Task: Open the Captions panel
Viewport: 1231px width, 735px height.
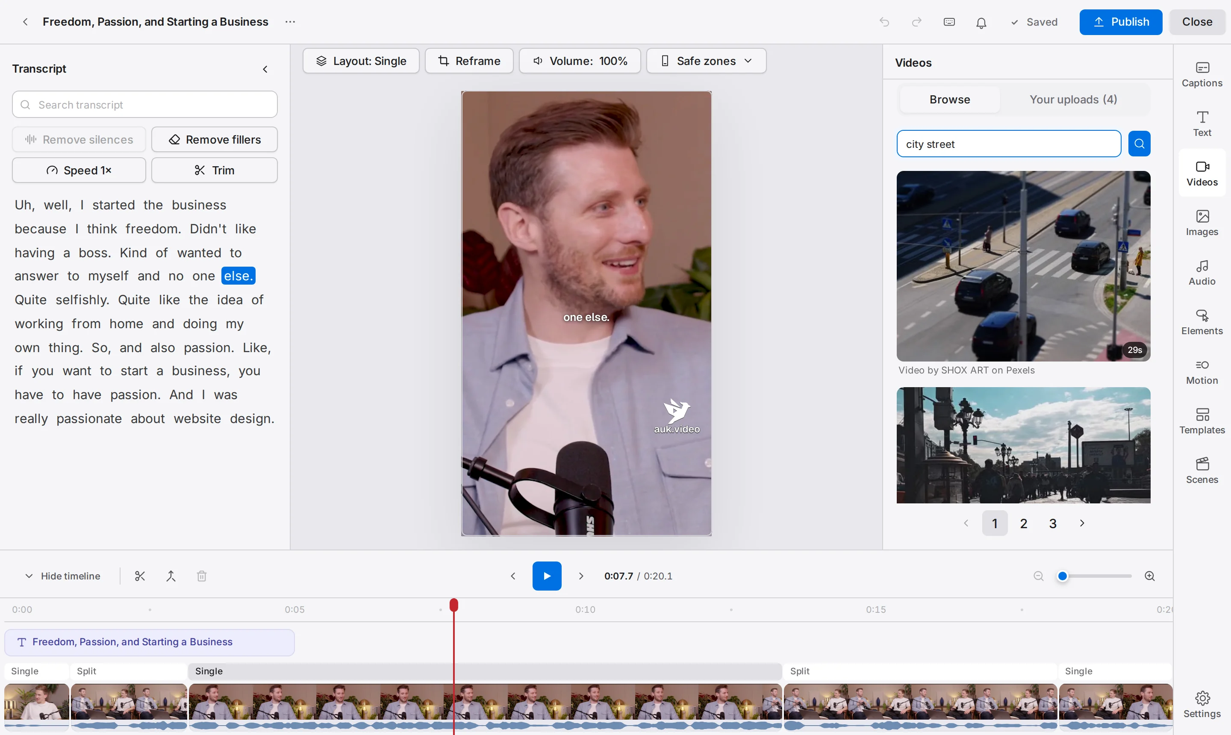Action: (x=1202, y=74)
